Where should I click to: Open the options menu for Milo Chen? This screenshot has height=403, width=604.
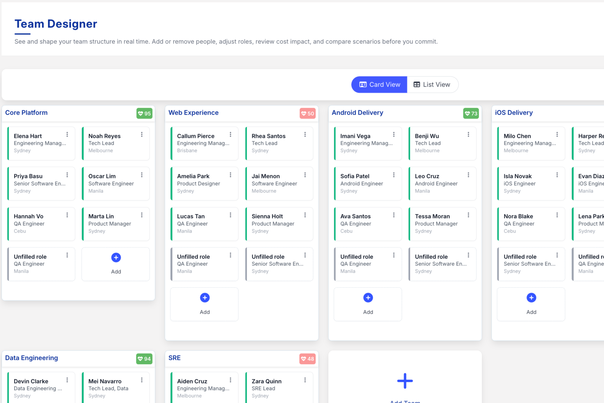click(557, 135)
